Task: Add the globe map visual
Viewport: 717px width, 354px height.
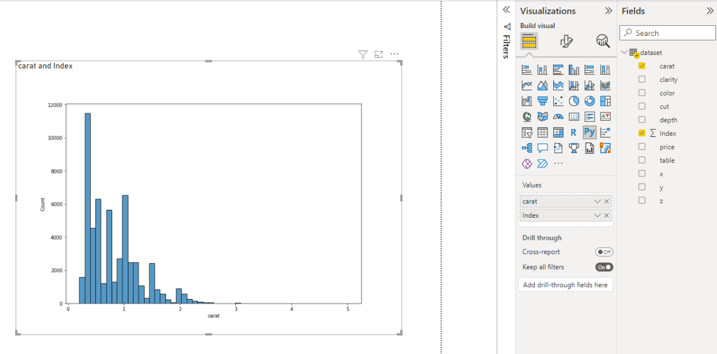Action: click(527, 117)
